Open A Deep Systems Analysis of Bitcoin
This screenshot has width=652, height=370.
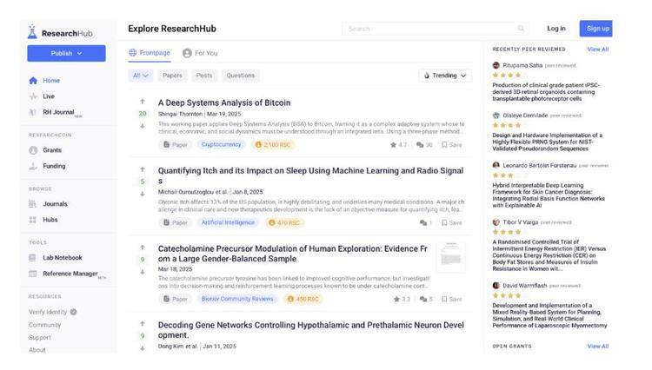[x=224, y=102]
